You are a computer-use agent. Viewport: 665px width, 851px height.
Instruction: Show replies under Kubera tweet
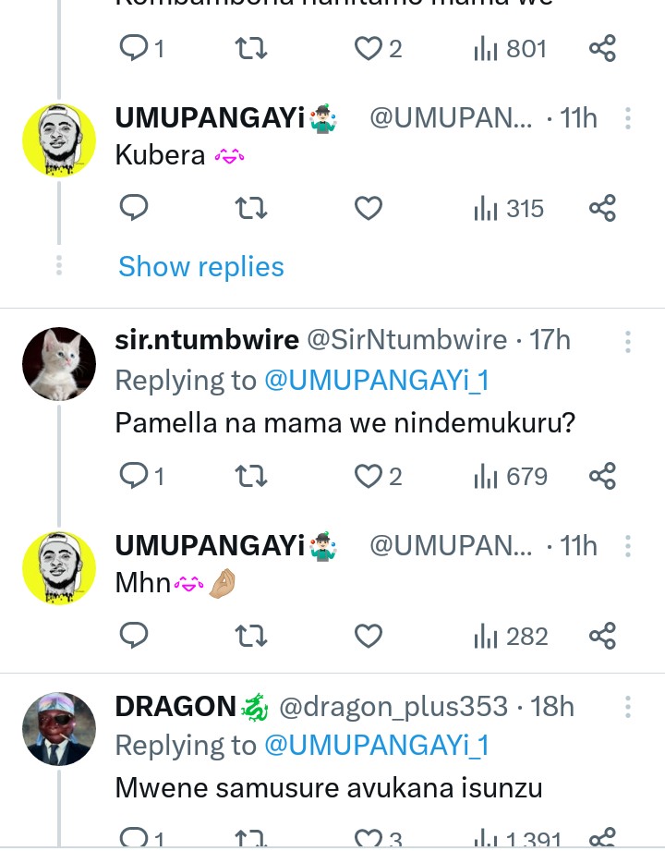click(200, 267)
